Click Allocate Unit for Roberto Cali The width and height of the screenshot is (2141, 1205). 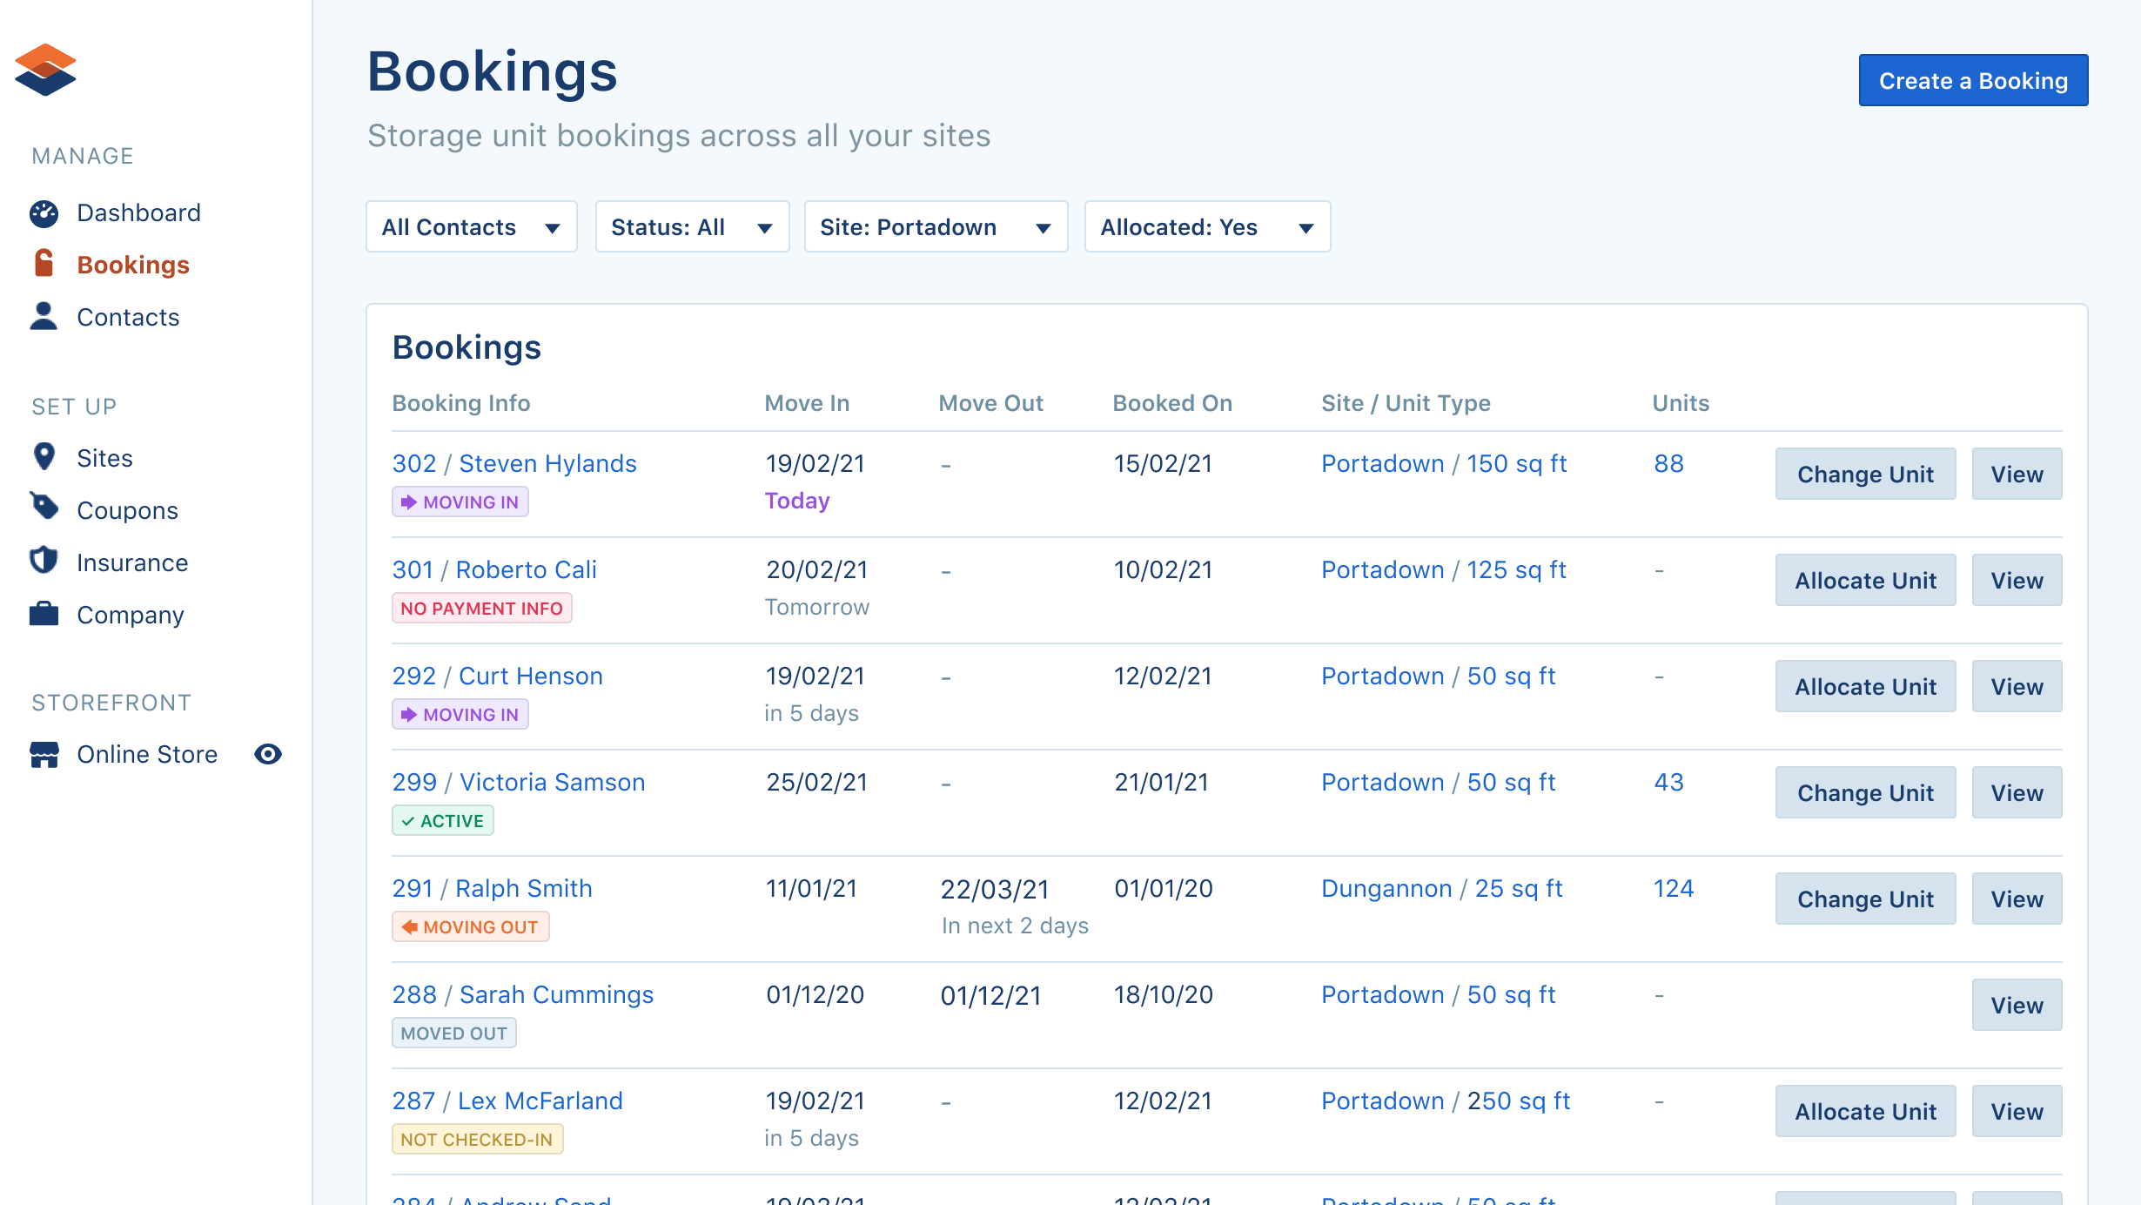1865,581
